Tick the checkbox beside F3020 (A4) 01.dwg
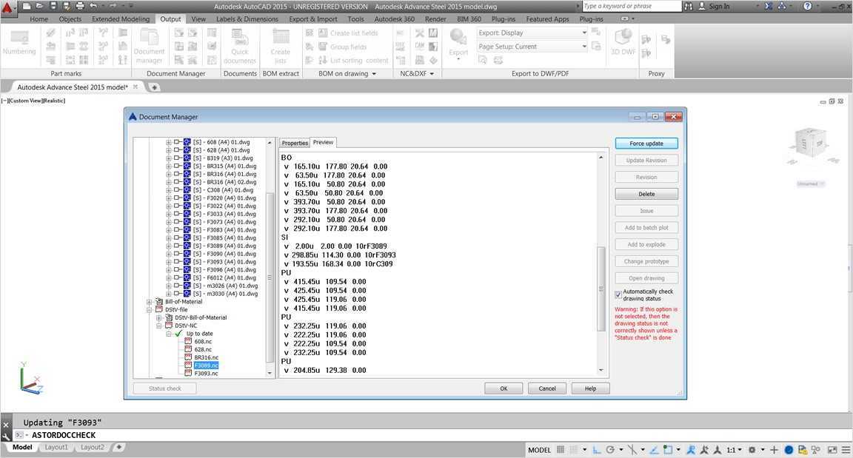The width and height of the screenshot is (853, 458). click(178, 198)
